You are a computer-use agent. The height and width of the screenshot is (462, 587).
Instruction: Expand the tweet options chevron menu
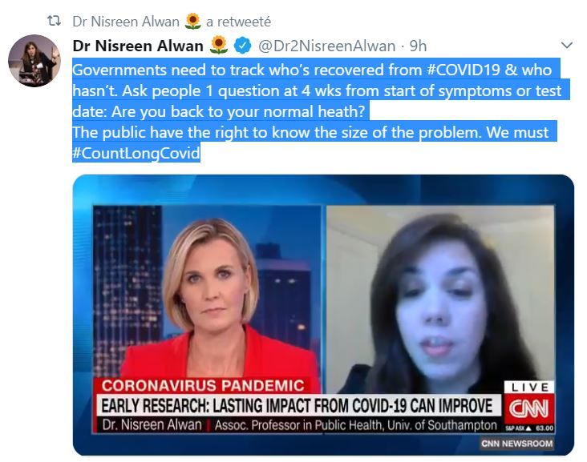(x=567, y=45)
